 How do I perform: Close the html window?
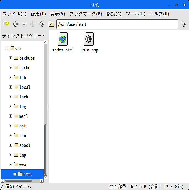pyautogui.click(x=185, y=5)
